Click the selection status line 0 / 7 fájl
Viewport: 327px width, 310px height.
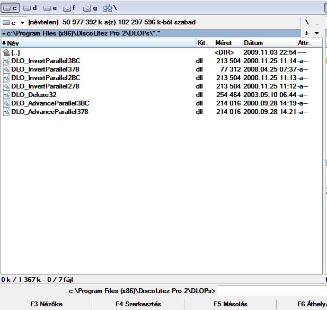pyautogui.click(x=37, y=280)
